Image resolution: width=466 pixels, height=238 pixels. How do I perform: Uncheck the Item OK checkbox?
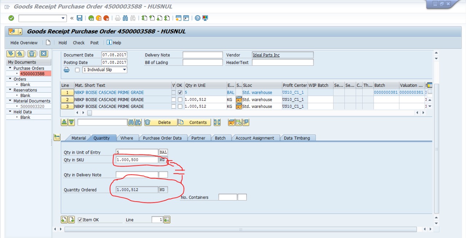tap(80, 220)
